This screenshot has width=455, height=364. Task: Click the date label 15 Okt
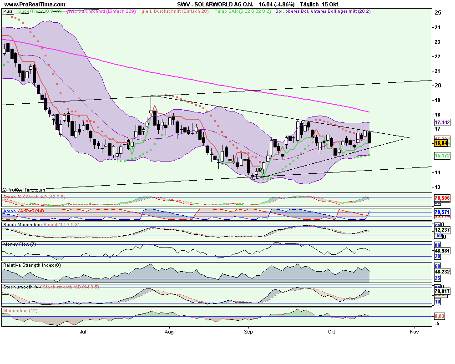tap(330, 5)
